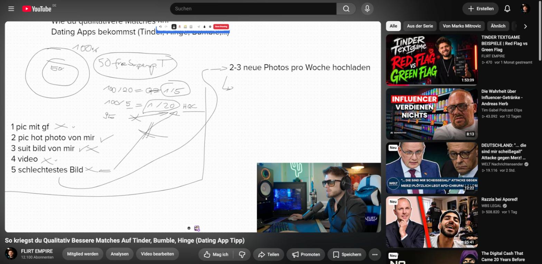Click the search magnifier button
Screen dimensions: 542x264
[x=346, y=9]
